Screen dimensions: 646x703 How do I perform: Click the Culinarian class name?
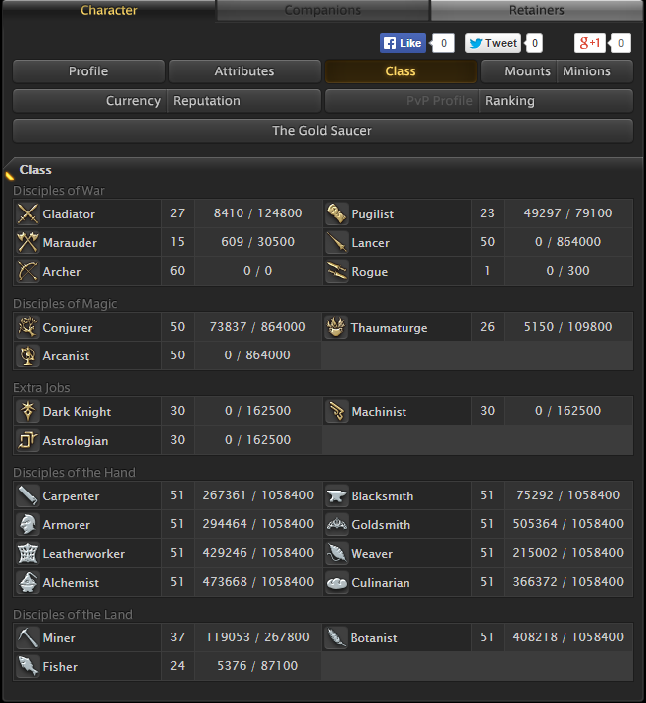[x=381, y=583]
